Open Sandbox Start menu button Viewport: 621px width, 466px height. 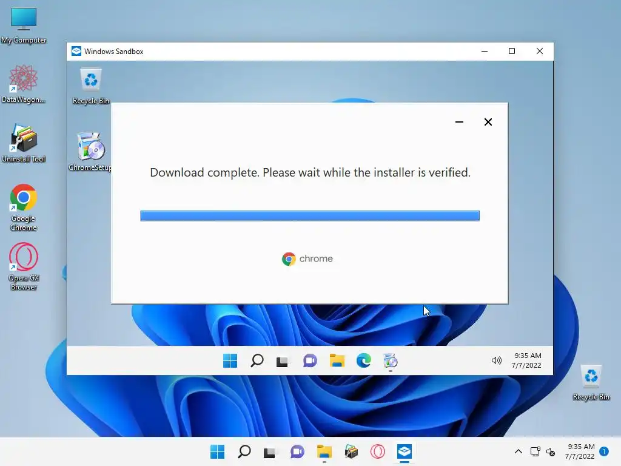[x=230, y=360]
